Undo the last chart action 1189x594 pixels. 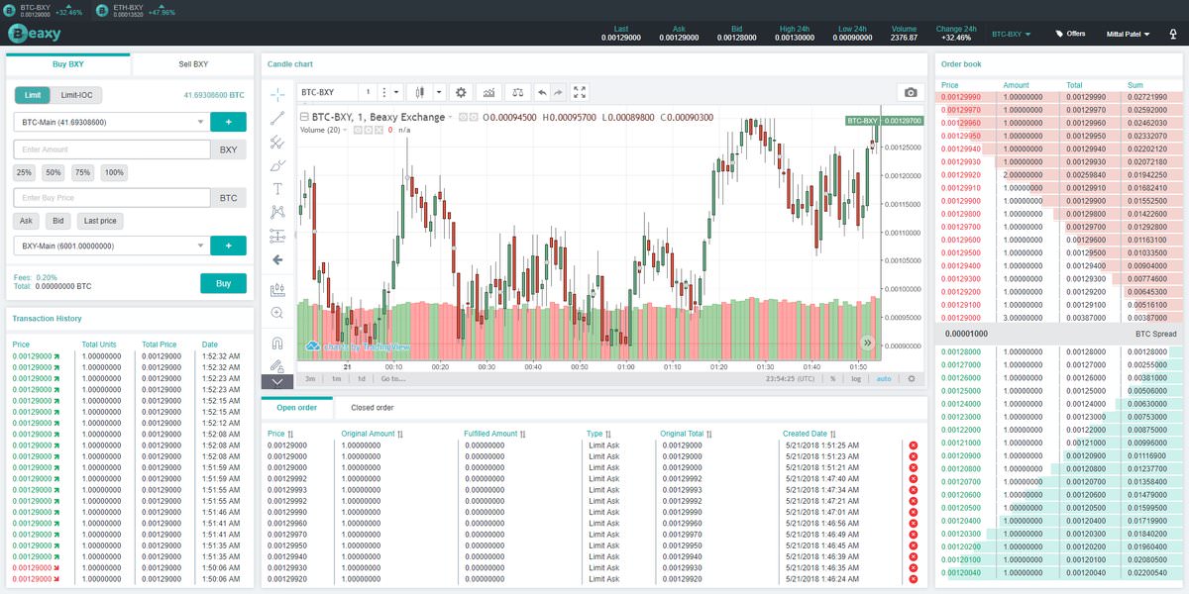tap(542, 92)
